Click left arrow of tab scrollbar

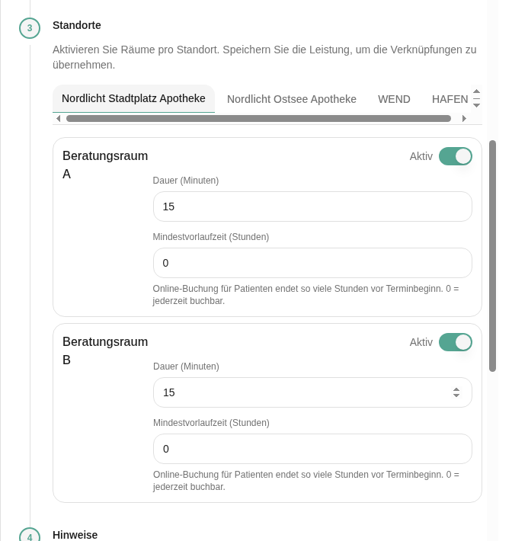(59, 119)
